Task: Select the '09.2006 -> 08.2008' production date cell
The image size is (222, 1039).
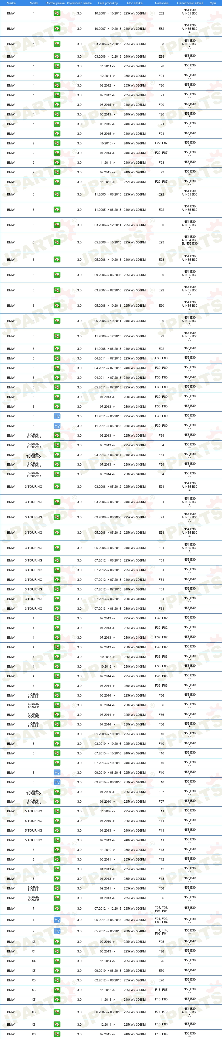Action: pyautogui.click(x=108, y=518)
